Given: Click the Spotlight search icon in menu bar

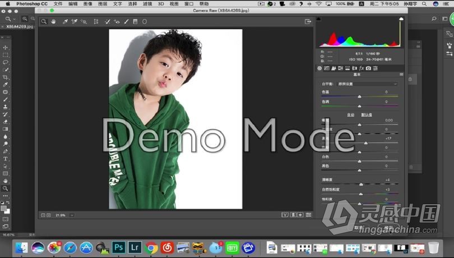Looking at the screenshot, I should 424,4.
